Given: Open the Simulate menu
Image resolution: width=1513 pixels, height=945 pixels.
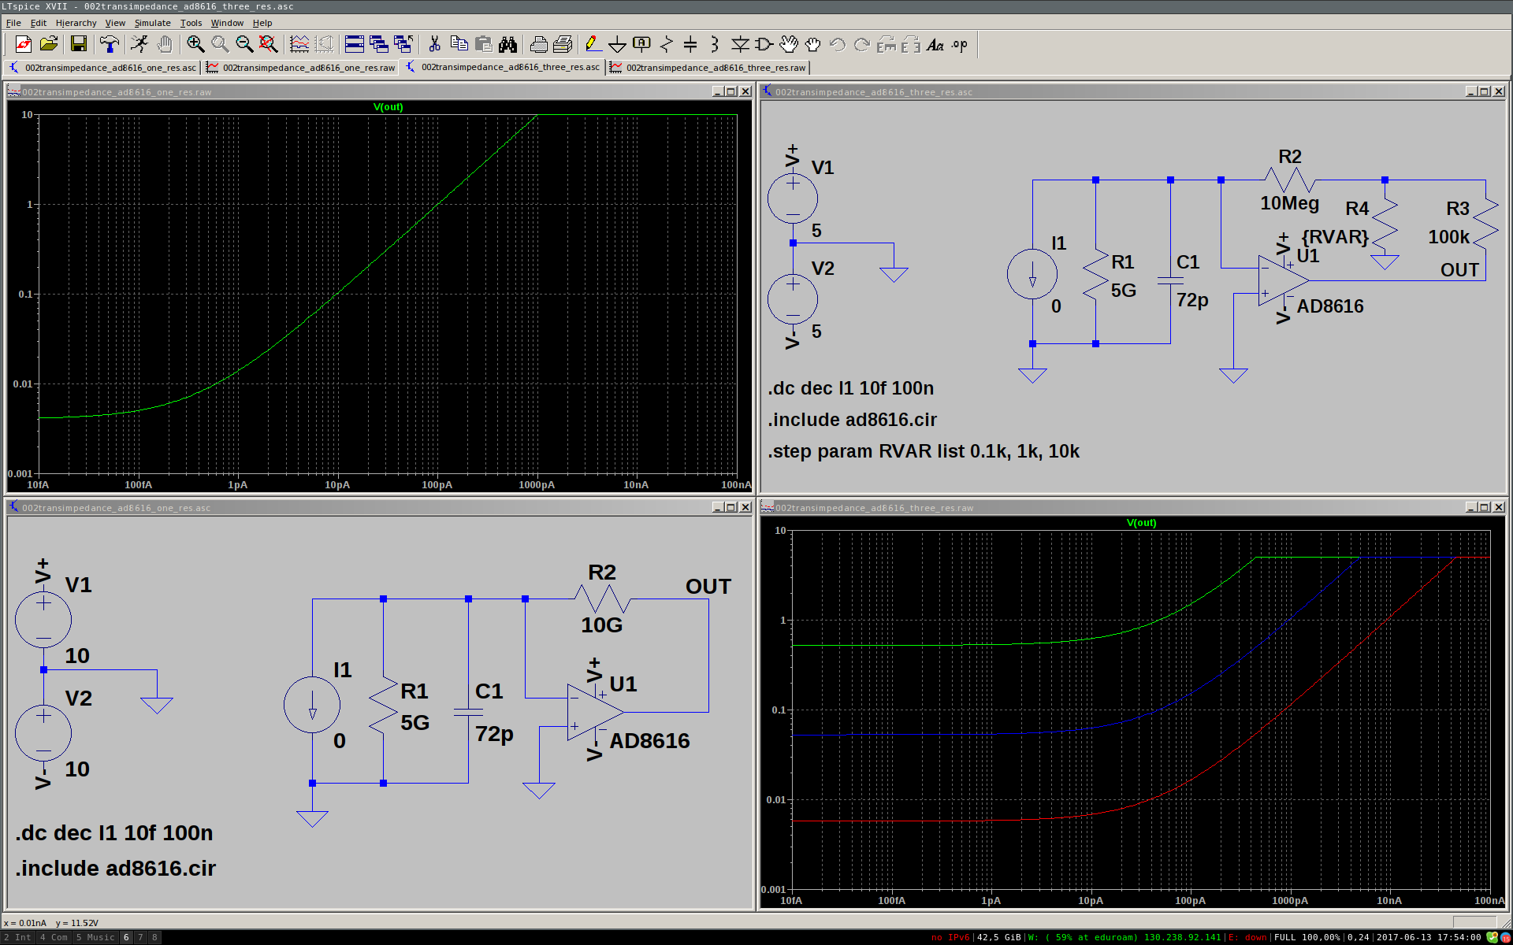Looking at the screenshot, I should pos(152,23).
